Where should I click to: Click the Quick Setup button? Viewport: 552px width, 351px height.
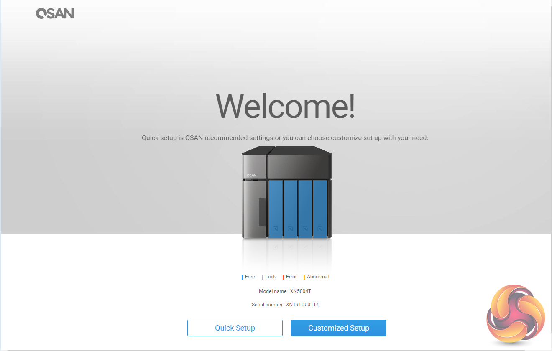235,328
